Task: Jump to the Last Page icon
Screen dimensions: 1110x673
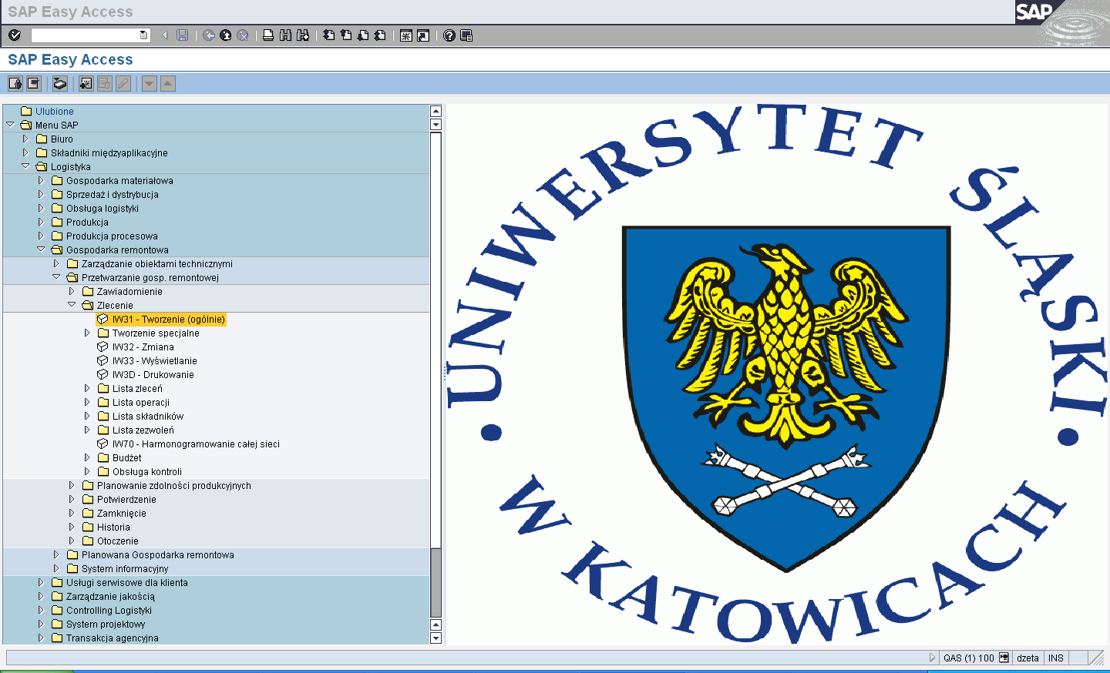Action: [x=380, y=35]
